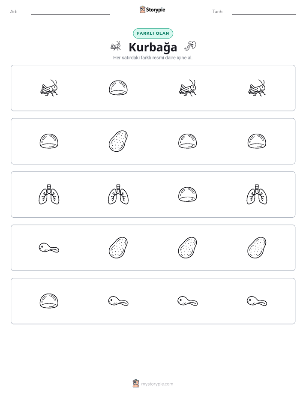306x396 pixels.
Task: Click the worm icon right of the title
Action: pos(190,46)
